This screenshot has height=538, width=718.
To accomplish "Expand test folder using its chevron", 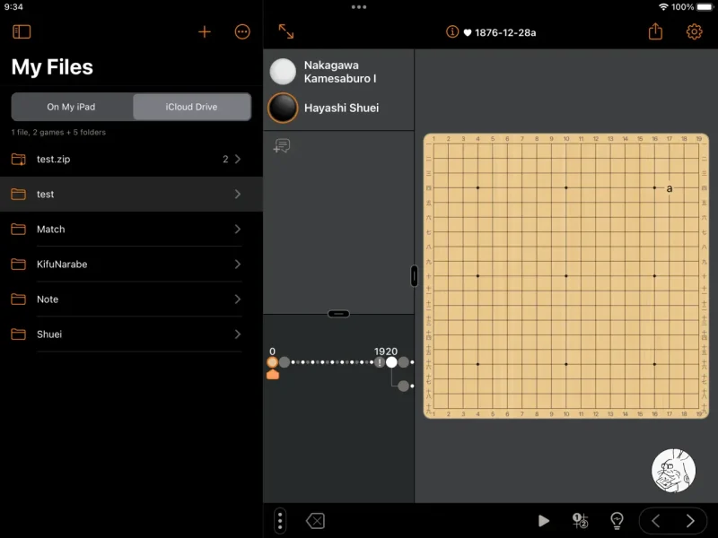I will pos(238,194).
